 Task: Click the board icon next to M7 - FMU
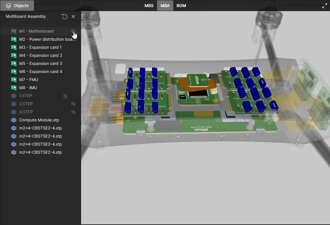(14, 80)
